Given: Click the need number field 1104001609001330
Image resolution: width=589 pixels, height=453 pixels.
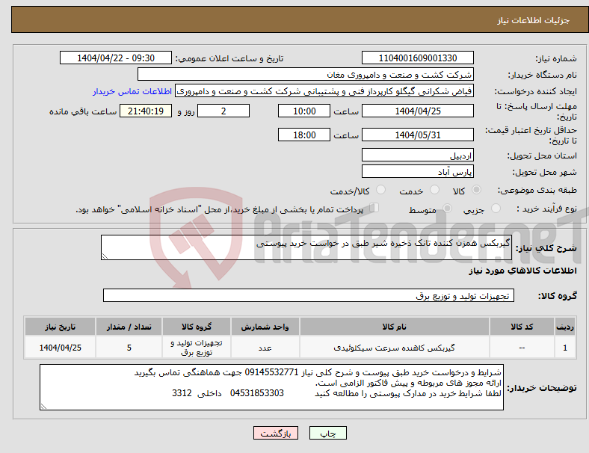Looking at the screenshot, I should pos(418,58).
